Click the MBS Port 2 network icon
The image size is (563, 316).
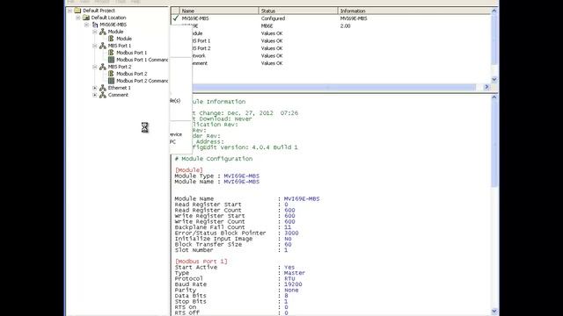click(103, 67)
